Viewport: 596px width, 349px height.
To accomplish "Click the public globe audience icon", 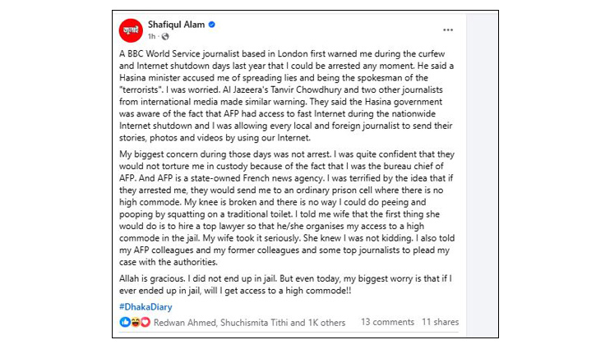I will 165,37.
